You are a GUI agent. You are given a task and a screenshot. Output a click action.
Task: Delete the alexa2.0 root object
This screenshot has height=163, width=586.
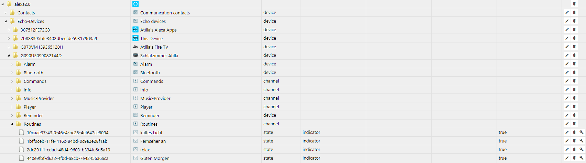coord(574,4)
